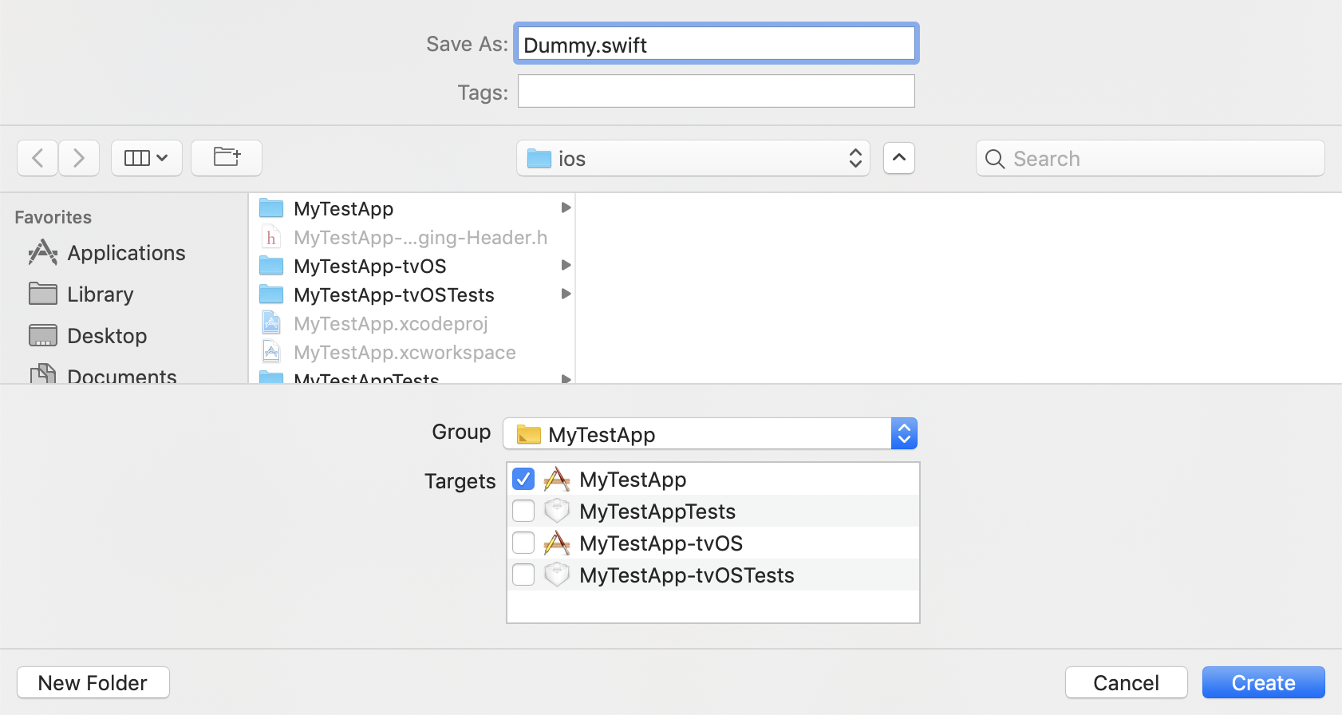Click the new folder toolbar icon
The width and height of the screenshot is (1342, 715).
pos(227,158)
